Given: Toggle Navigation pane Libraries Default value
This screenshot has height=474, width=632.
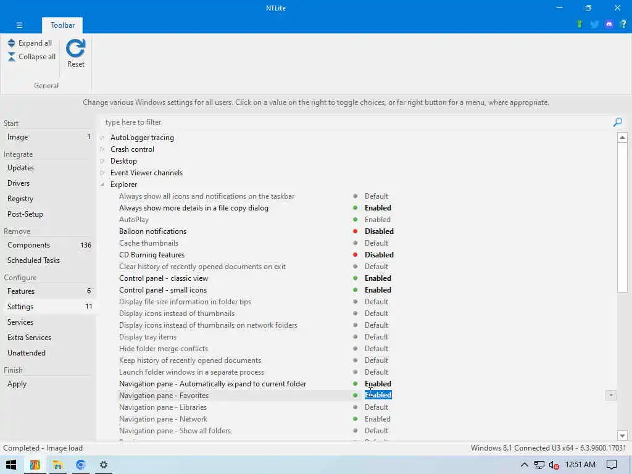Looking at the screenshot, I should pos(376,407).
